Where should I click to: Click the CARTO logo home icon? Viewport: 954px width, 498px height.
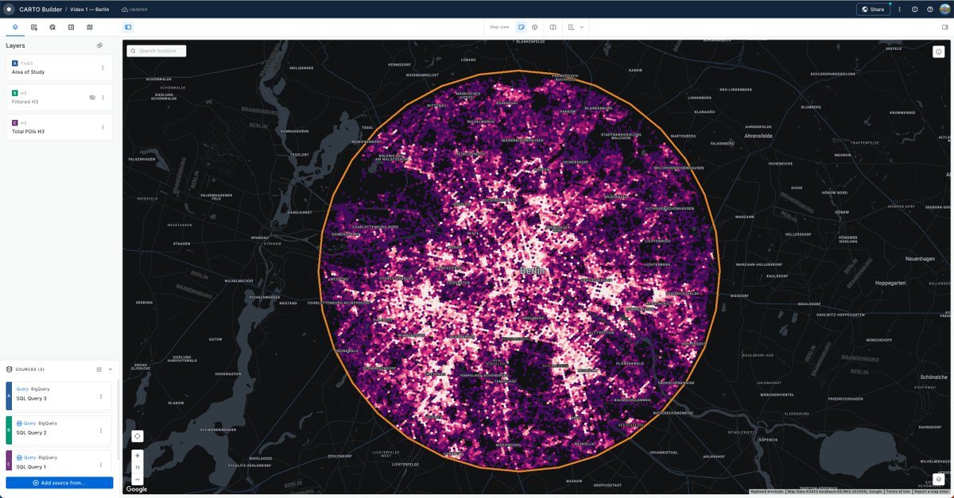pos(9,9)
